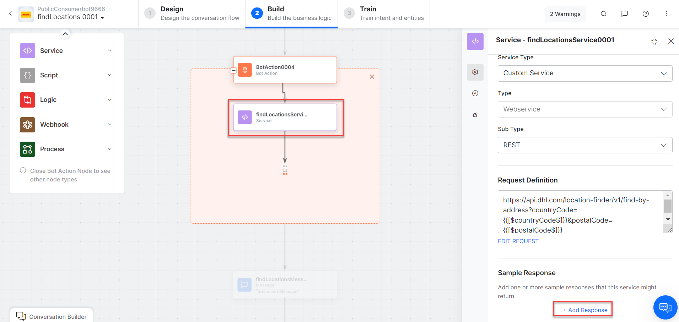Open the three-dot more options menu
Screen dimensions: 679x322
point(666,14)
